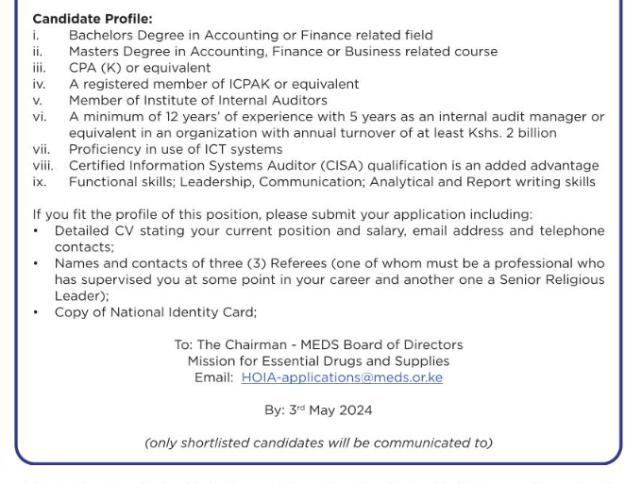Click 'Proficiency in use of ICT systems'

[176, 149]
